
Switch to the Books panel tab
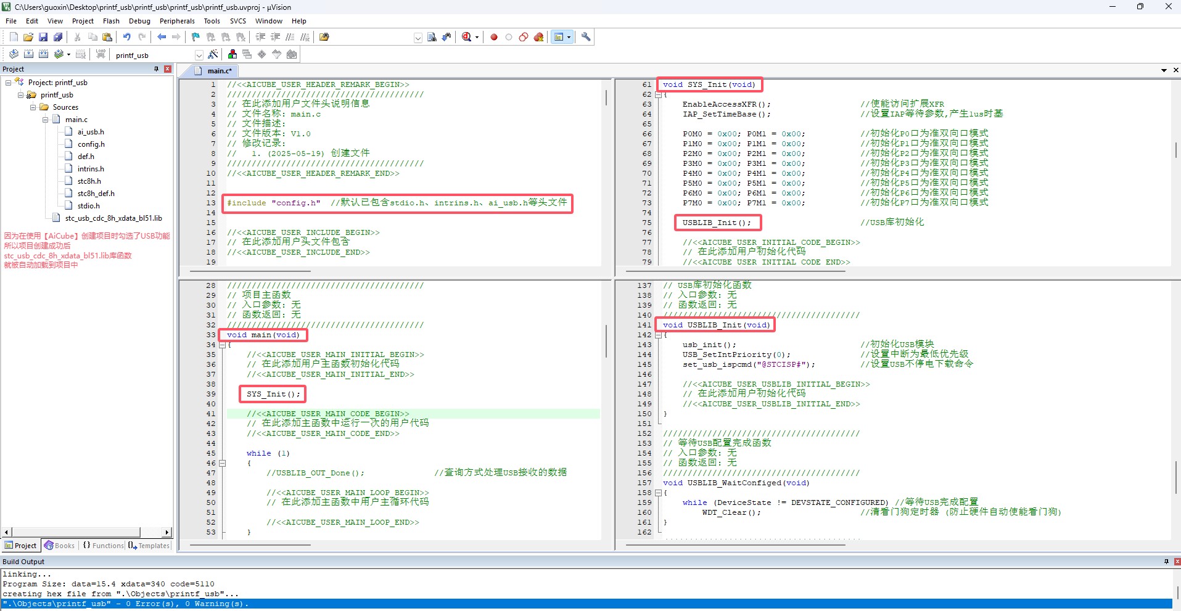(59, 546)
